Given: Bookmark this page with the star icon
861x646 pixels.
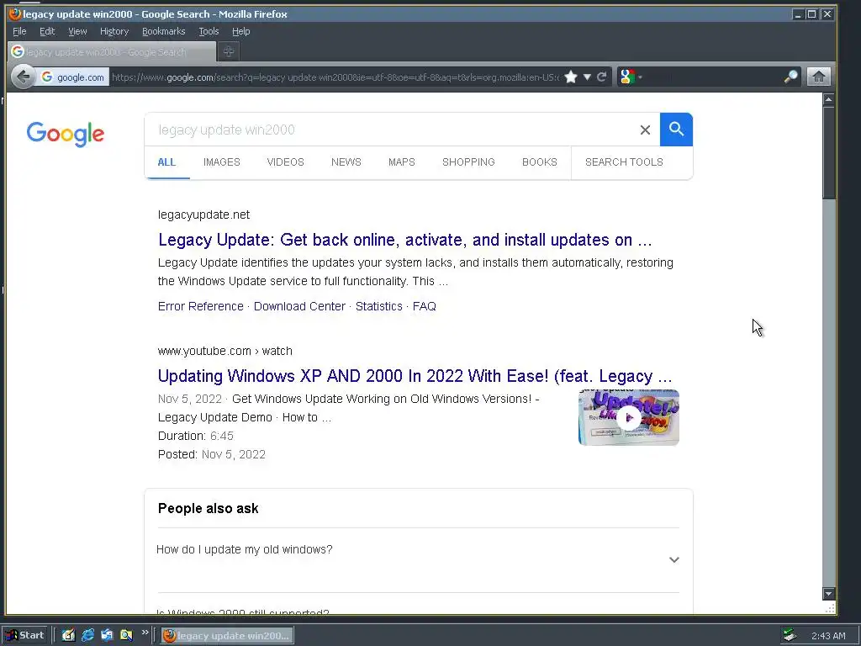Looking at the screenshot, I should pyautogui.click(x=571, y=77).
